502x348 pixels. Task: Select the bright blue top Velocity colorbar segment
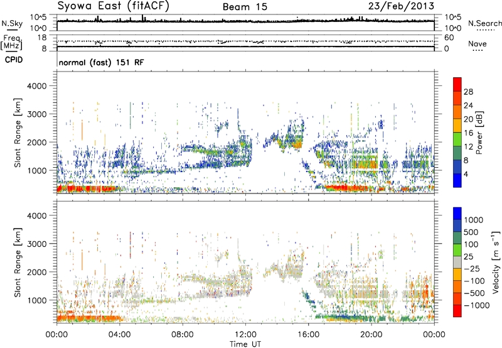(457, 214)
